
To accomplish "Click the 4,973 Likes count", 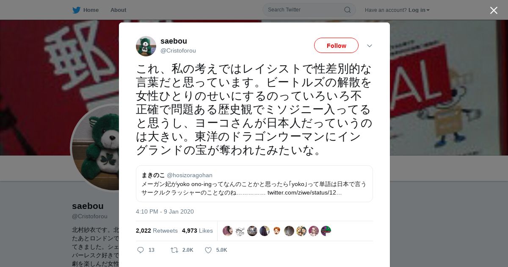I will pos(197,231).
